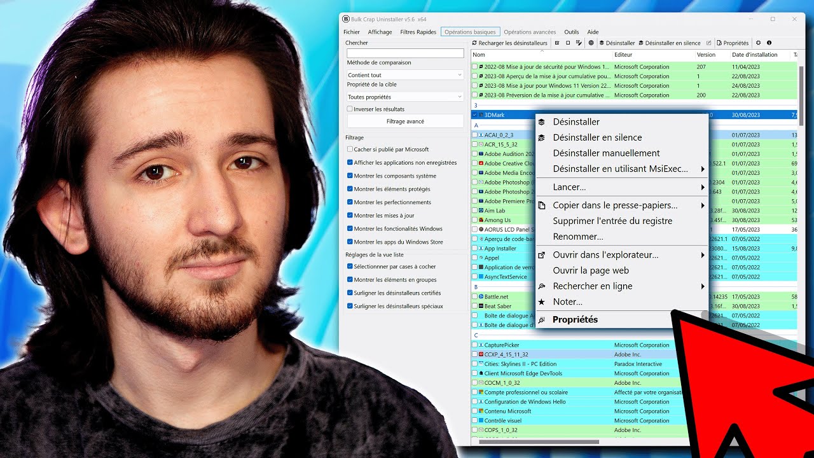This screenshot has height=458, width=814.
Task: Sort by the Nom column header
Action: [541, 55]
